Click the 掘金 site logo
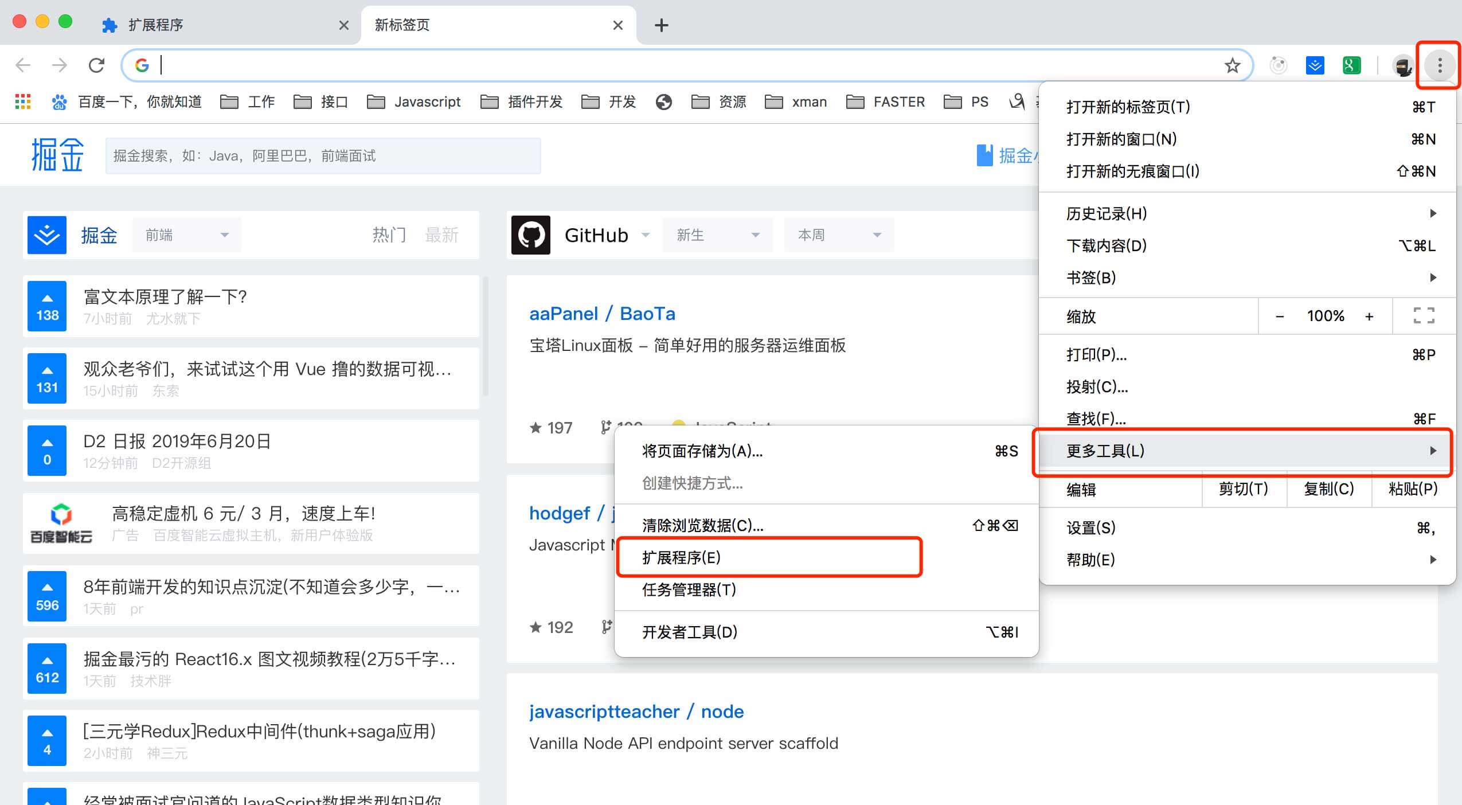Image resolution: width=1462 pixels, height=805 pixels. [57, 155]
